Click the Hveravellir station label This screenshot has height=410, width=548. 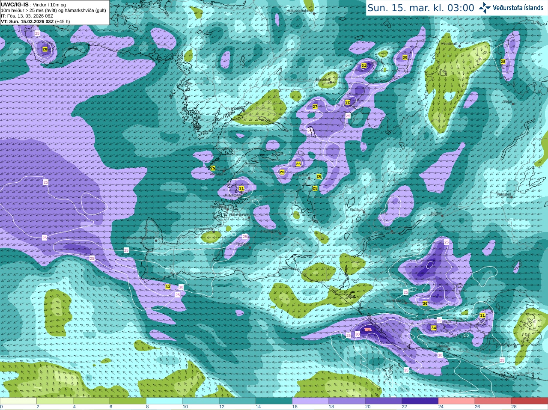point(450,44)
